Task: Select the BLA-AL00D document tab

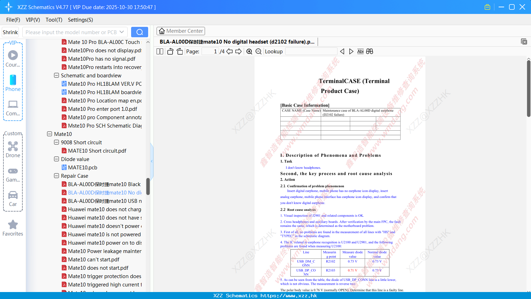Action: (x=237, y=42)
